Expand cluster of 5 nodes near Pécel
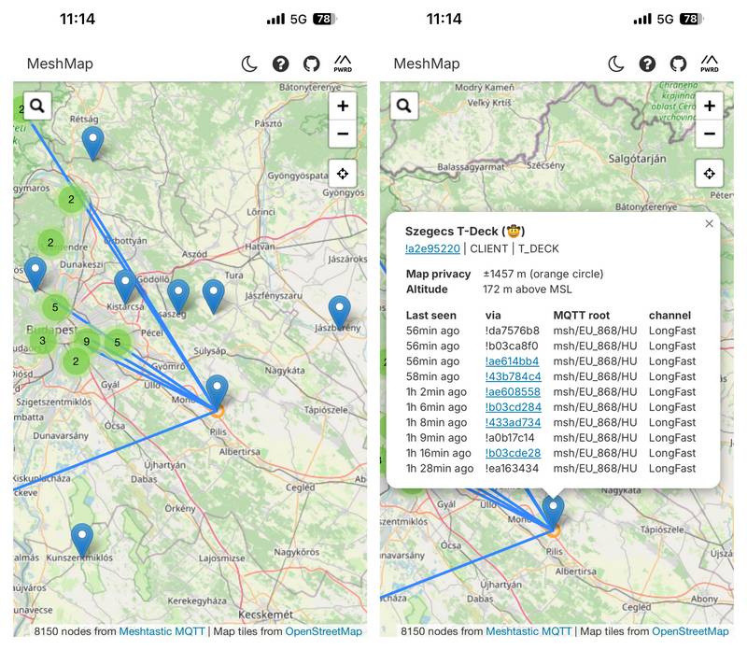This screenshot has height=650, width=747. (x=118, y=342)
